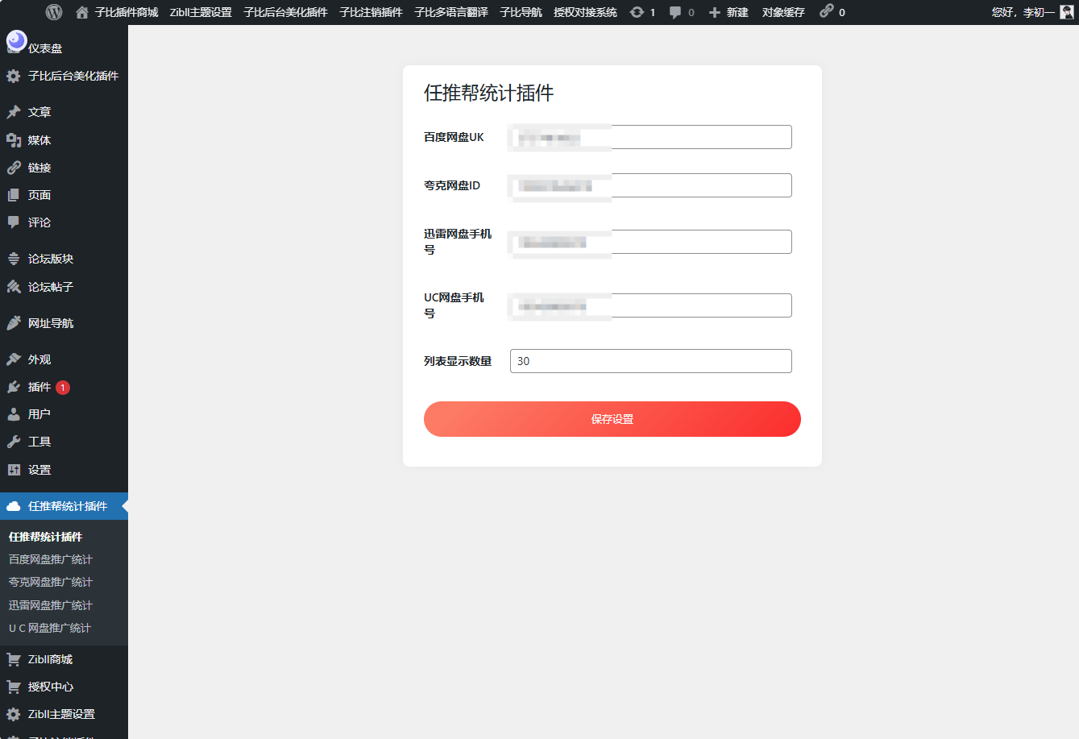Viewport: 1079px width, 739px height.
Task: Open the WordPress logo menu in admin bar
Action: pos(53,11)
